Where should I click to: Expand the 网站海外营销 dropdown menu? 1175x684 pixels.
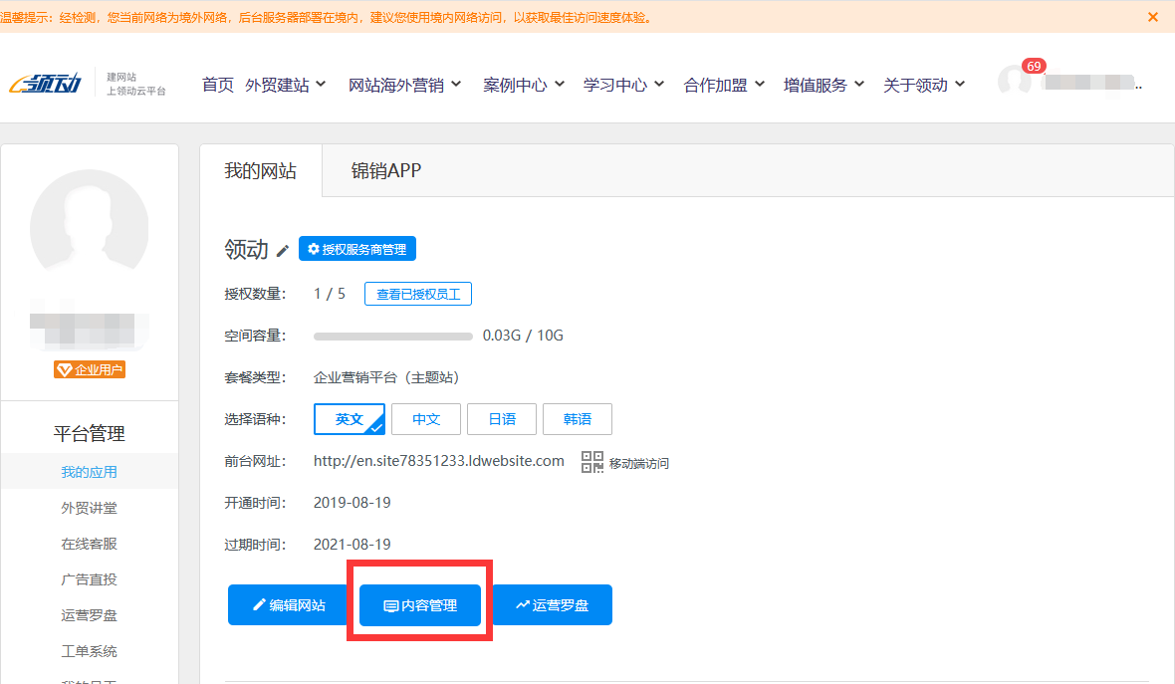(404, 85)
